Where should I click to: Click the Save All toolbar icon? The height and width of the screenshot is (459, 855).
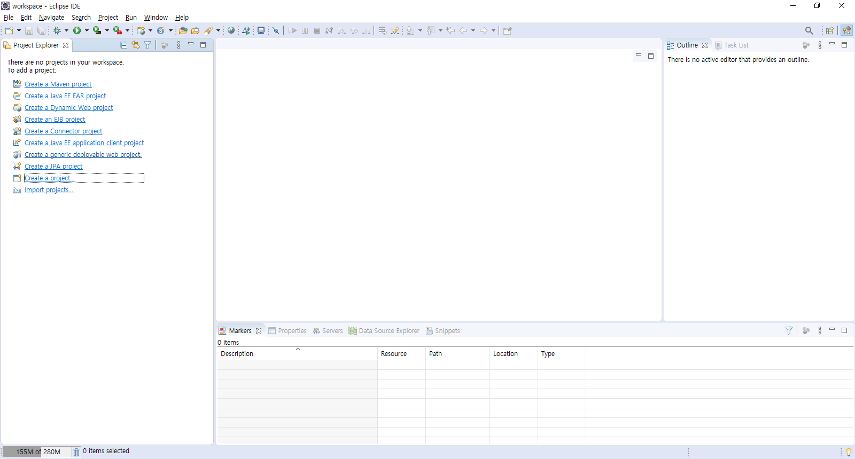[41, 31]
